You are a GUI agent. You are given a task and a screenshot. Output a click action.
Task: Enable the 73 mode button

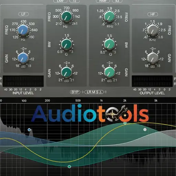[x=75, y=1]
